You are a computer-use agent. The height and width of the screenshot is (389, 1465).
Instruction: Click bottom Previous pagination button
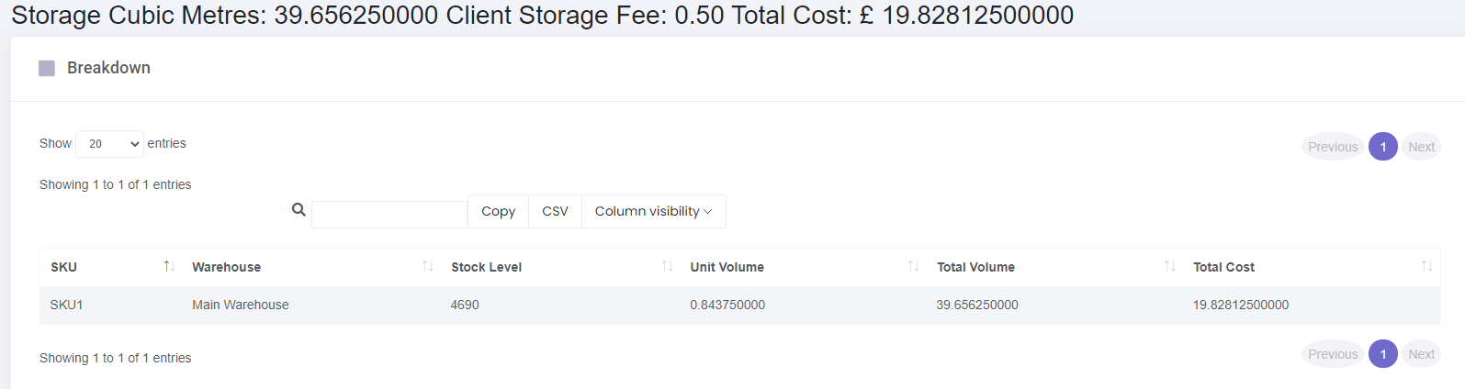click(1333, 354)
